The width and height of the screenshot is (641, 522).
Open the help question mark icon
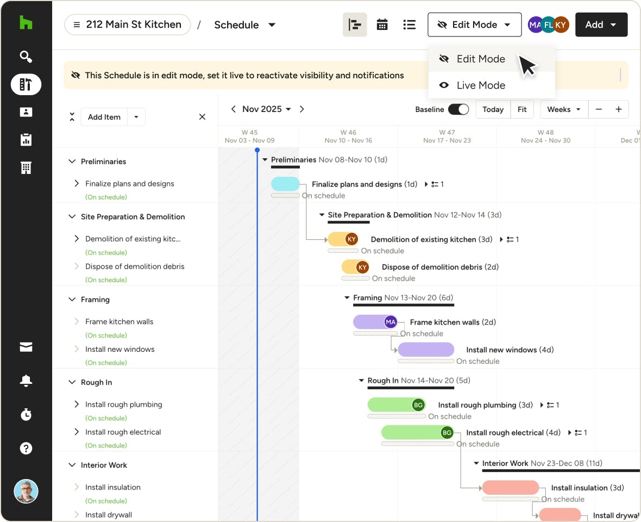click(26, 449)
